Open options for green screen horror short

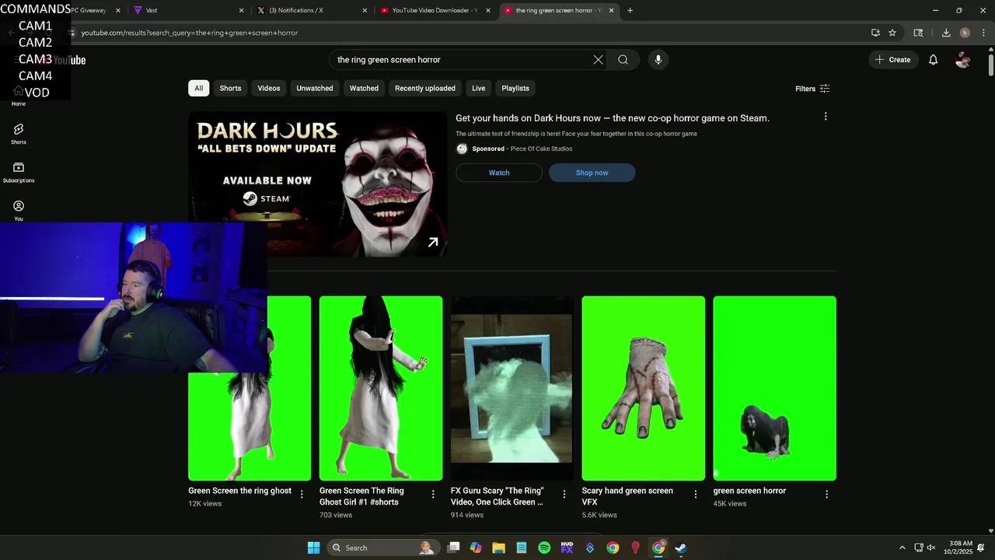coord(827,494)
